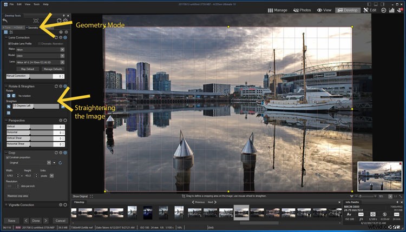The image size is (406, 232).
Task: Open the Rotate & Straighten gear options
Action: point(61,86)
